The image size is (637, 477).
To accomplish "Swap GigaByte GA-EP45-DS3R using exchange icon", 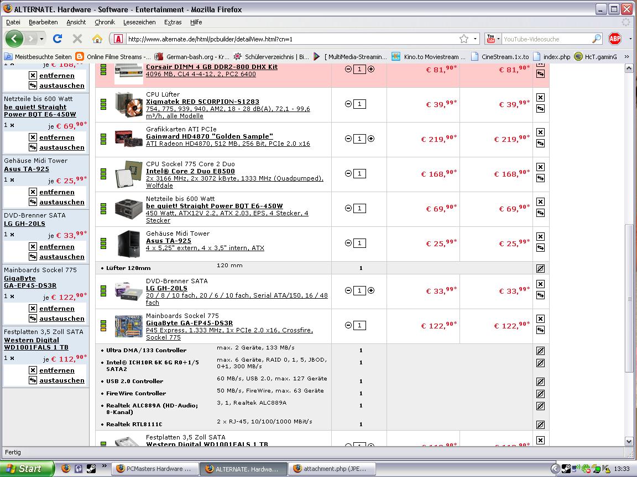I will coord(540,330).
